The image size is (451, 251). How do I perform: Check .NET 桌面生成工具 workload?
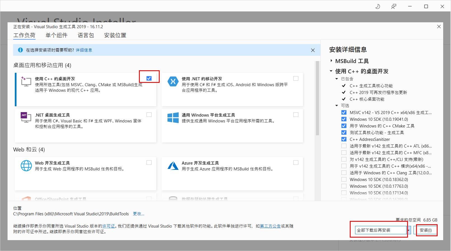point(149,115)
